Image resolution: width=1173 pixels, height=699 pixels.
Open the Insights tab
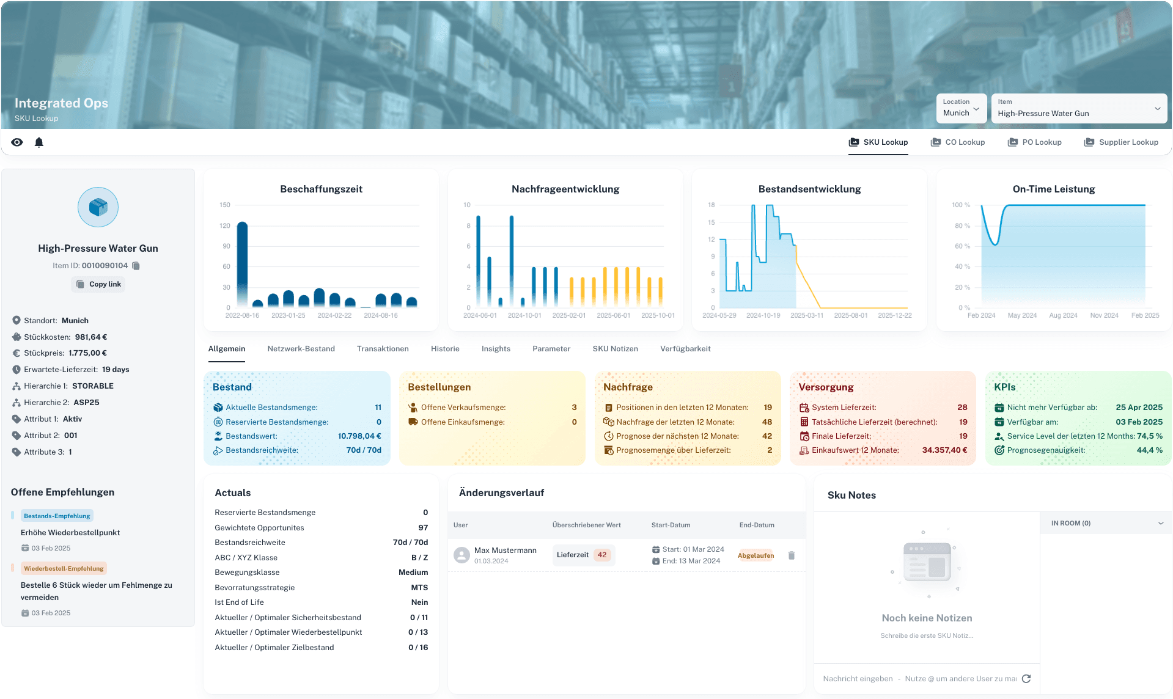(495, 349)
